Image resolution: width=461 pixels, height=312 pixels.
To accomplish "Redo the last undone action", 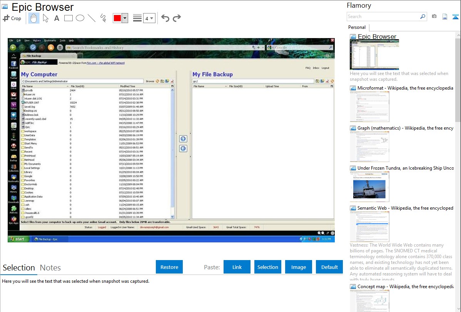I will tap(177, 18).
